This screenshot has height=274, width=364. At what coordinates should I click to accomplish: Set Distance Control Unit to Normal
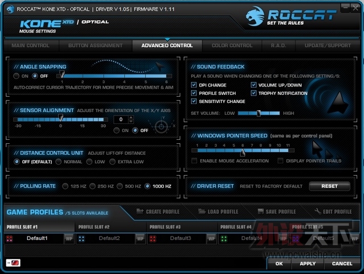tap(59, 161)
